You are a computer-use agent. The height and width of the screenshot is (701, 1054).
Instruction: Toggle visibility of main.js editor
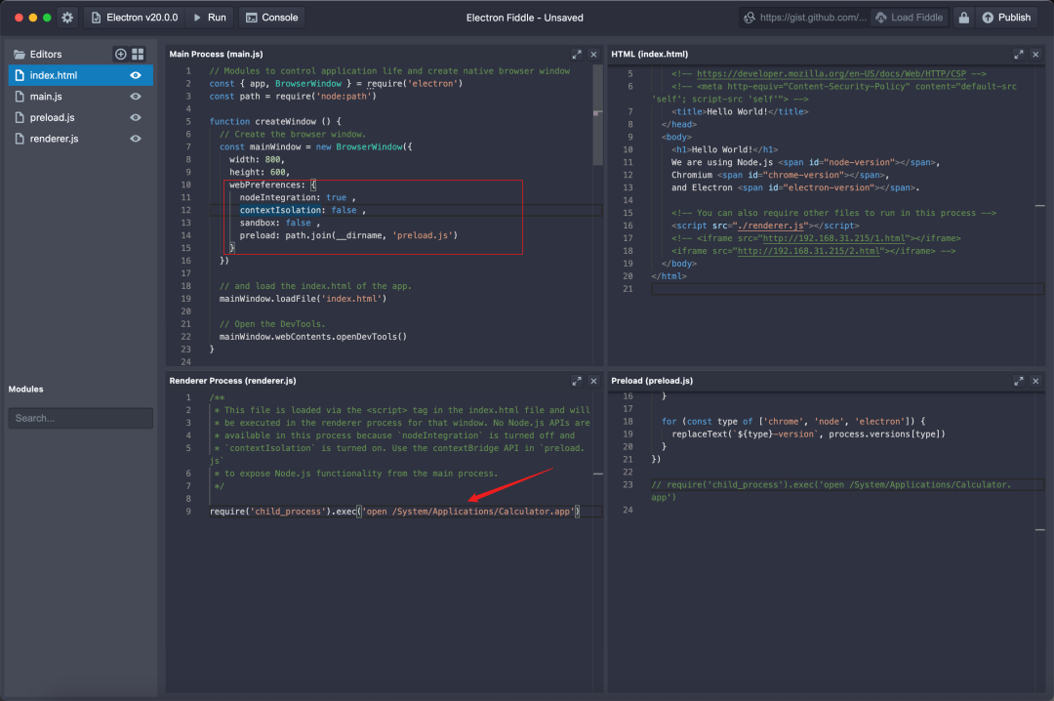coord(136,97)
